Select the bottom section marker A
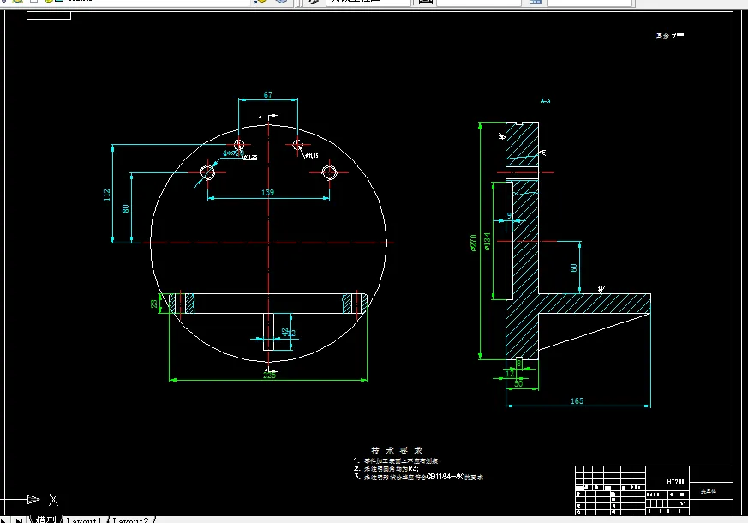 (x=266, y=369)
